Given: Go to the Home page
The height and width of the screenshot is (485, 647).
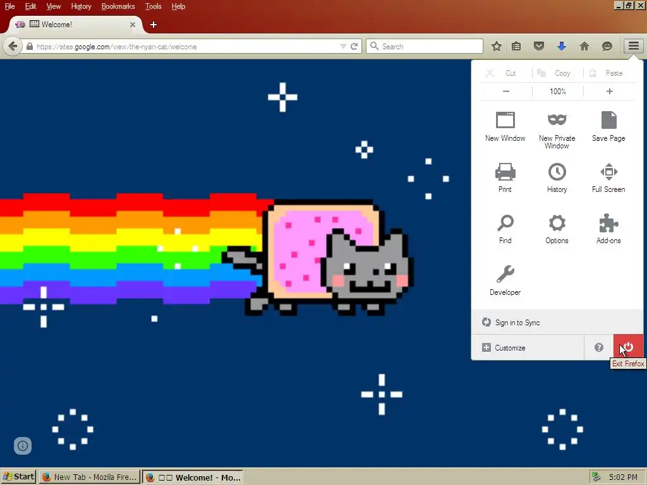Looking at the screenshot, I should pos(584,46).
